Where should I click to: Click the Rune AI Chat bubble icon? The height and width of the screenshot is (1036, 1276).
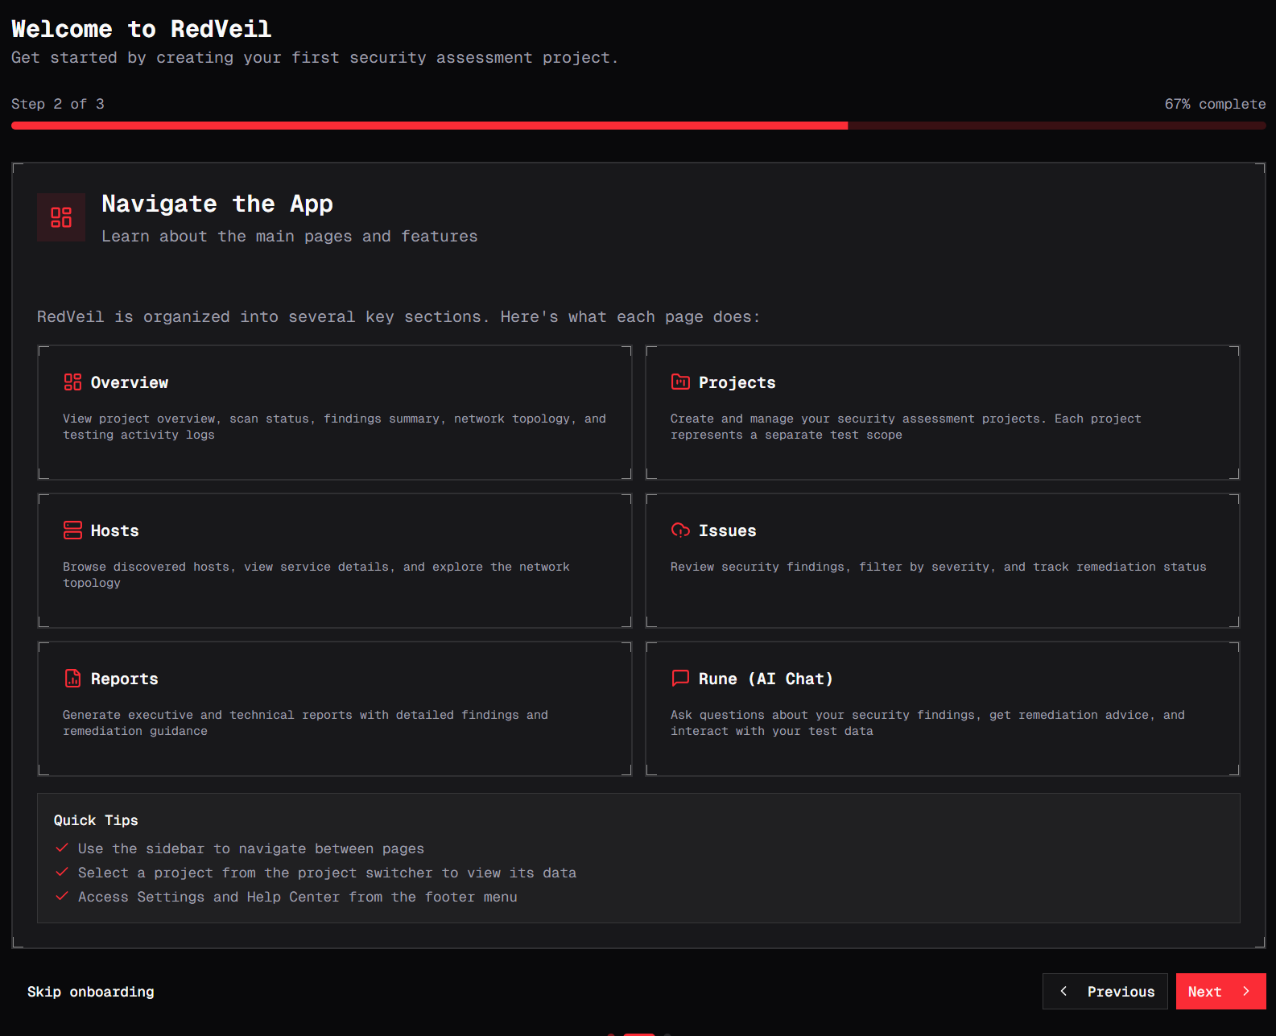(x=680, y=679)
